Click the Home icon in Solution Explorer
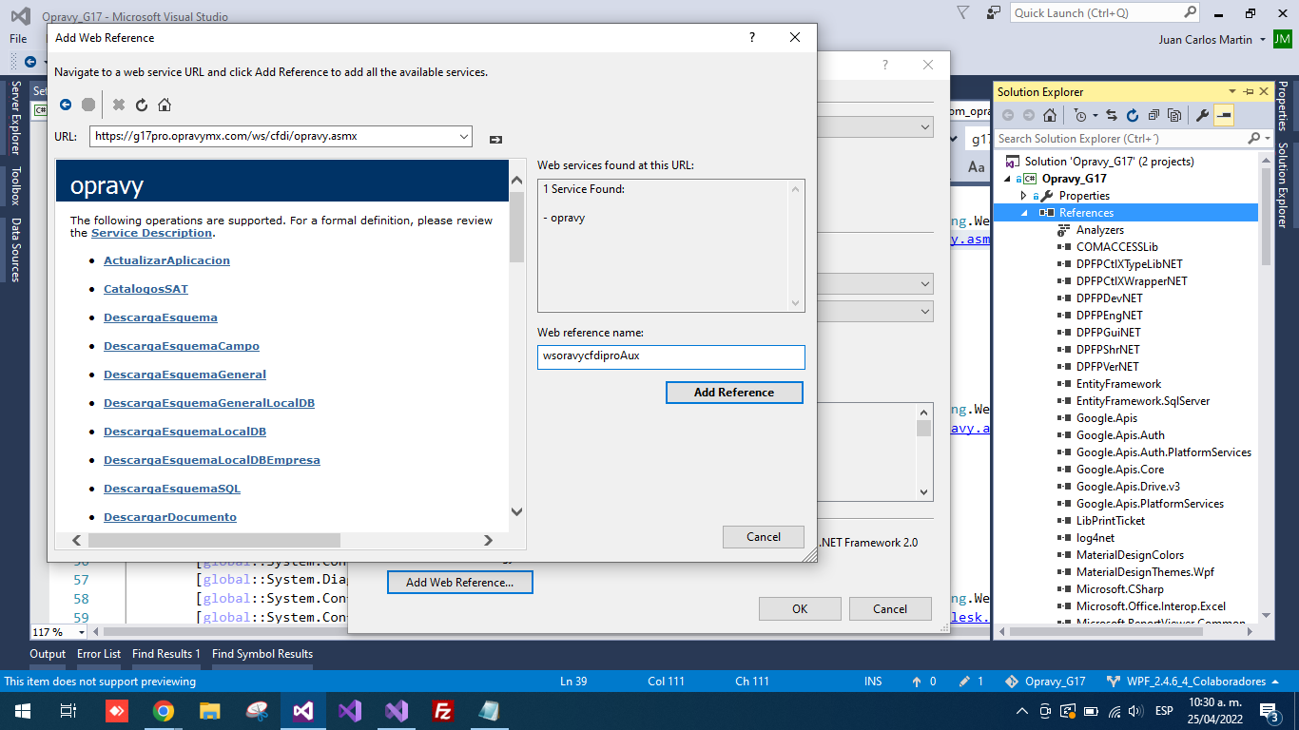 (1050, 115)
